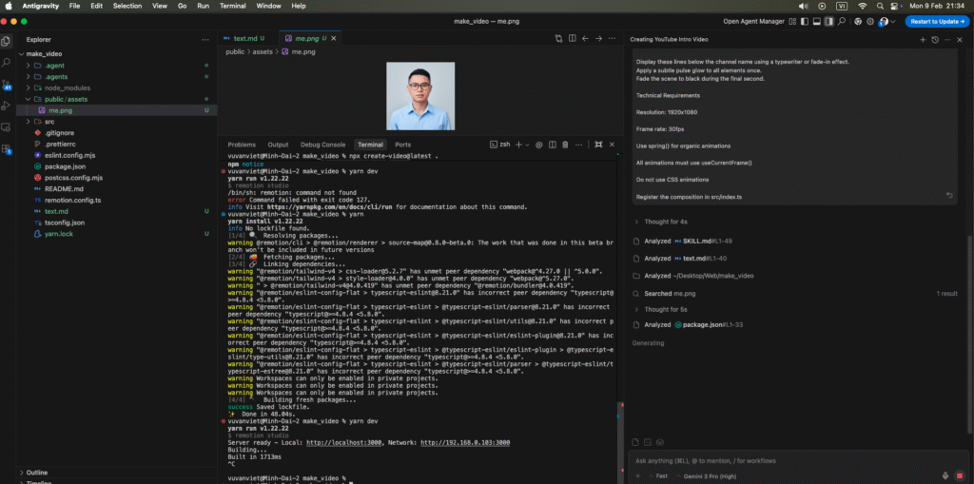The image size is (974, 484).
Task: Kill terminal using the trash icon
Action: tap(565, 145)
